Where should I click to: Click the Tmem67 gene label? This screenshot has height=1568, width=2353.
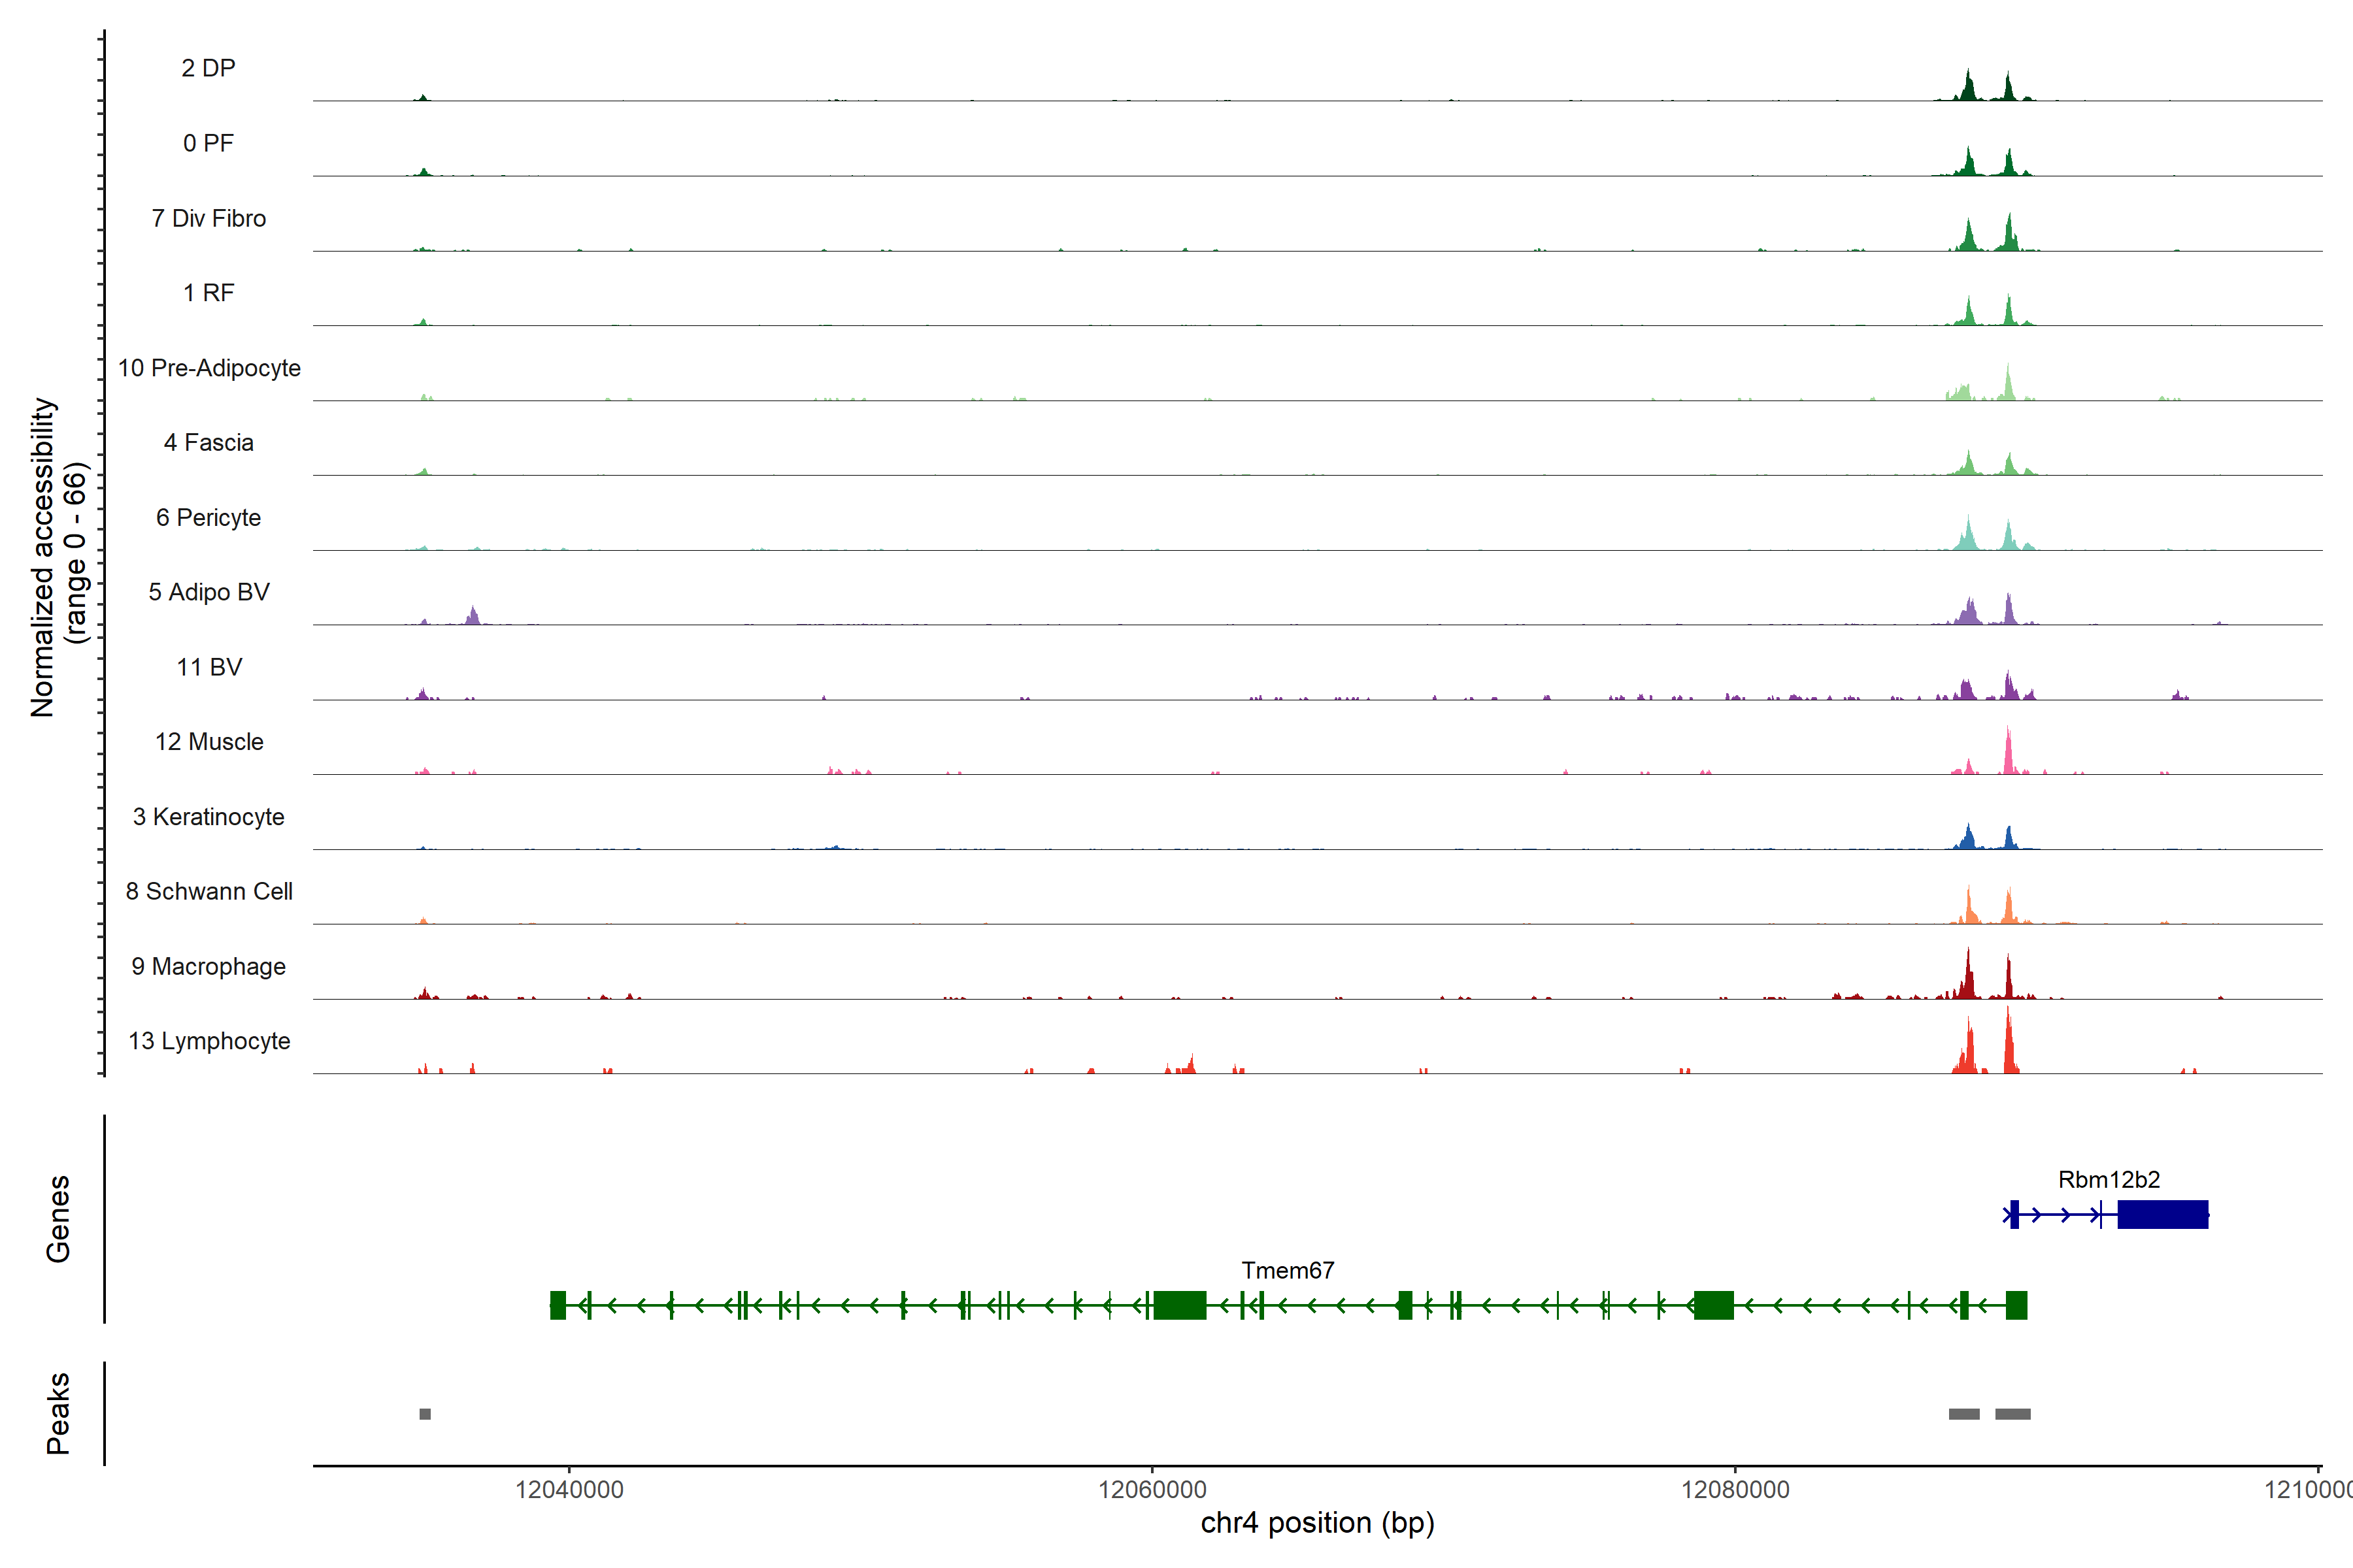[x=1288, y=1270]
